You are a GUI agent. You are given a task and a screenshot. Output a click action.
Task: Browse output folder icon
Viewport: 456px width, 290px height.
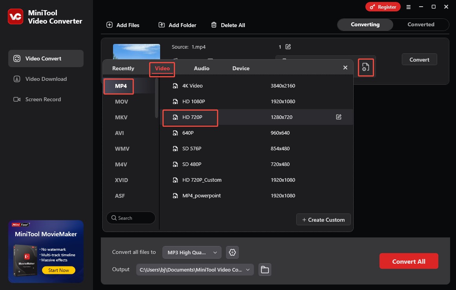[x=264, y=270]
